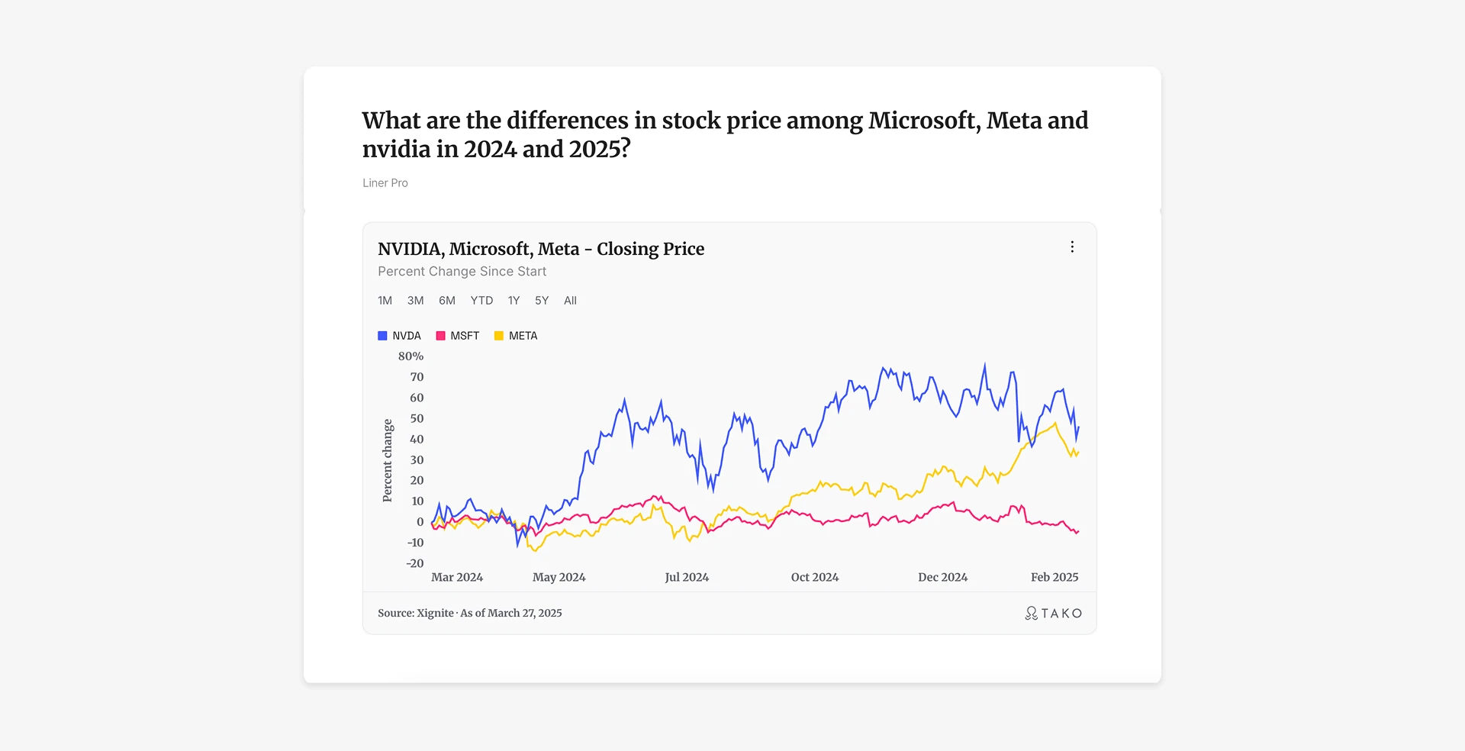Hide the MSFT series via legend label
Viewport: 1465px width, 751px height.
465,336
